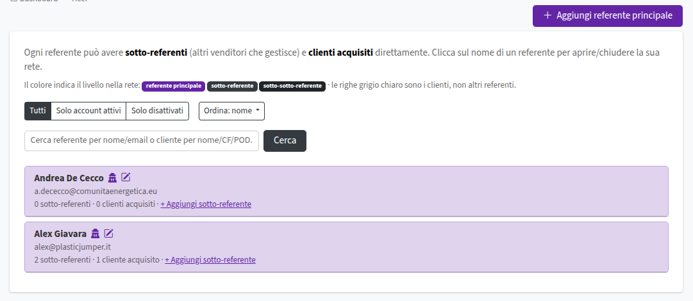The image size is (693, 301).
Task: Edit Andrea De Cecco with pencil icon
Action: click(126, 177)
